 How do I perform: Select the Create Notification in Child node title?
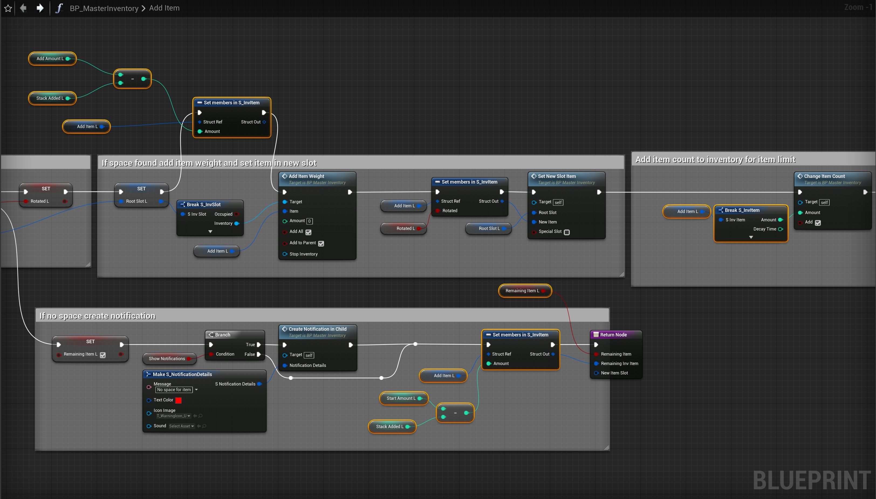317,329
